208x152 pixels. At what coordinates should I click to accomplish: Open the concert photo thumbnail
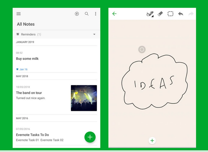84,98
